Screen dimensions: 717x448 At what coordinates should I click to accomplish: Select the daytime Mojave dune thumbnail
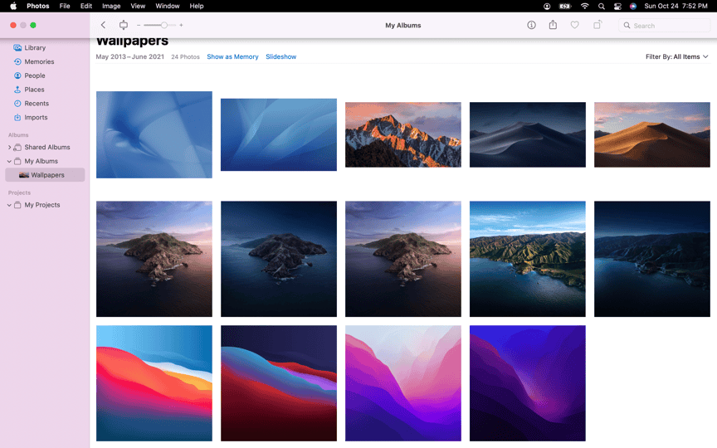(652, 134)
